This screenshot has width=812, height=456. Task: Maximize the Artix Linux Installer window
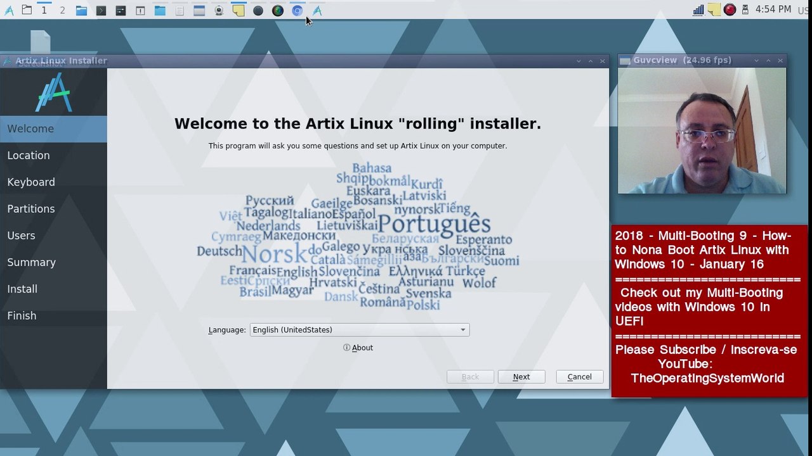pyautogui.click(x=591, y=61)
